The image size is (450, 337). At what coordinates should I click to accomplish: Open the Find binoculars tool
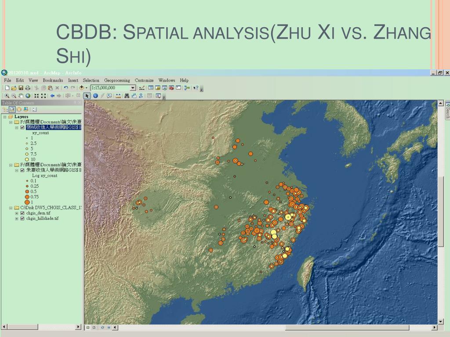127,96
